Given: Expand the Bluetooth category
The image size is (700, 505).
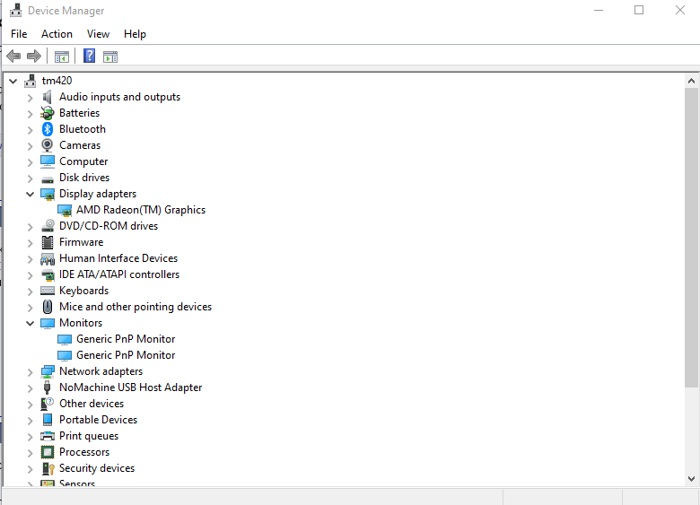Looking at the screenshot, I should 30,130.
